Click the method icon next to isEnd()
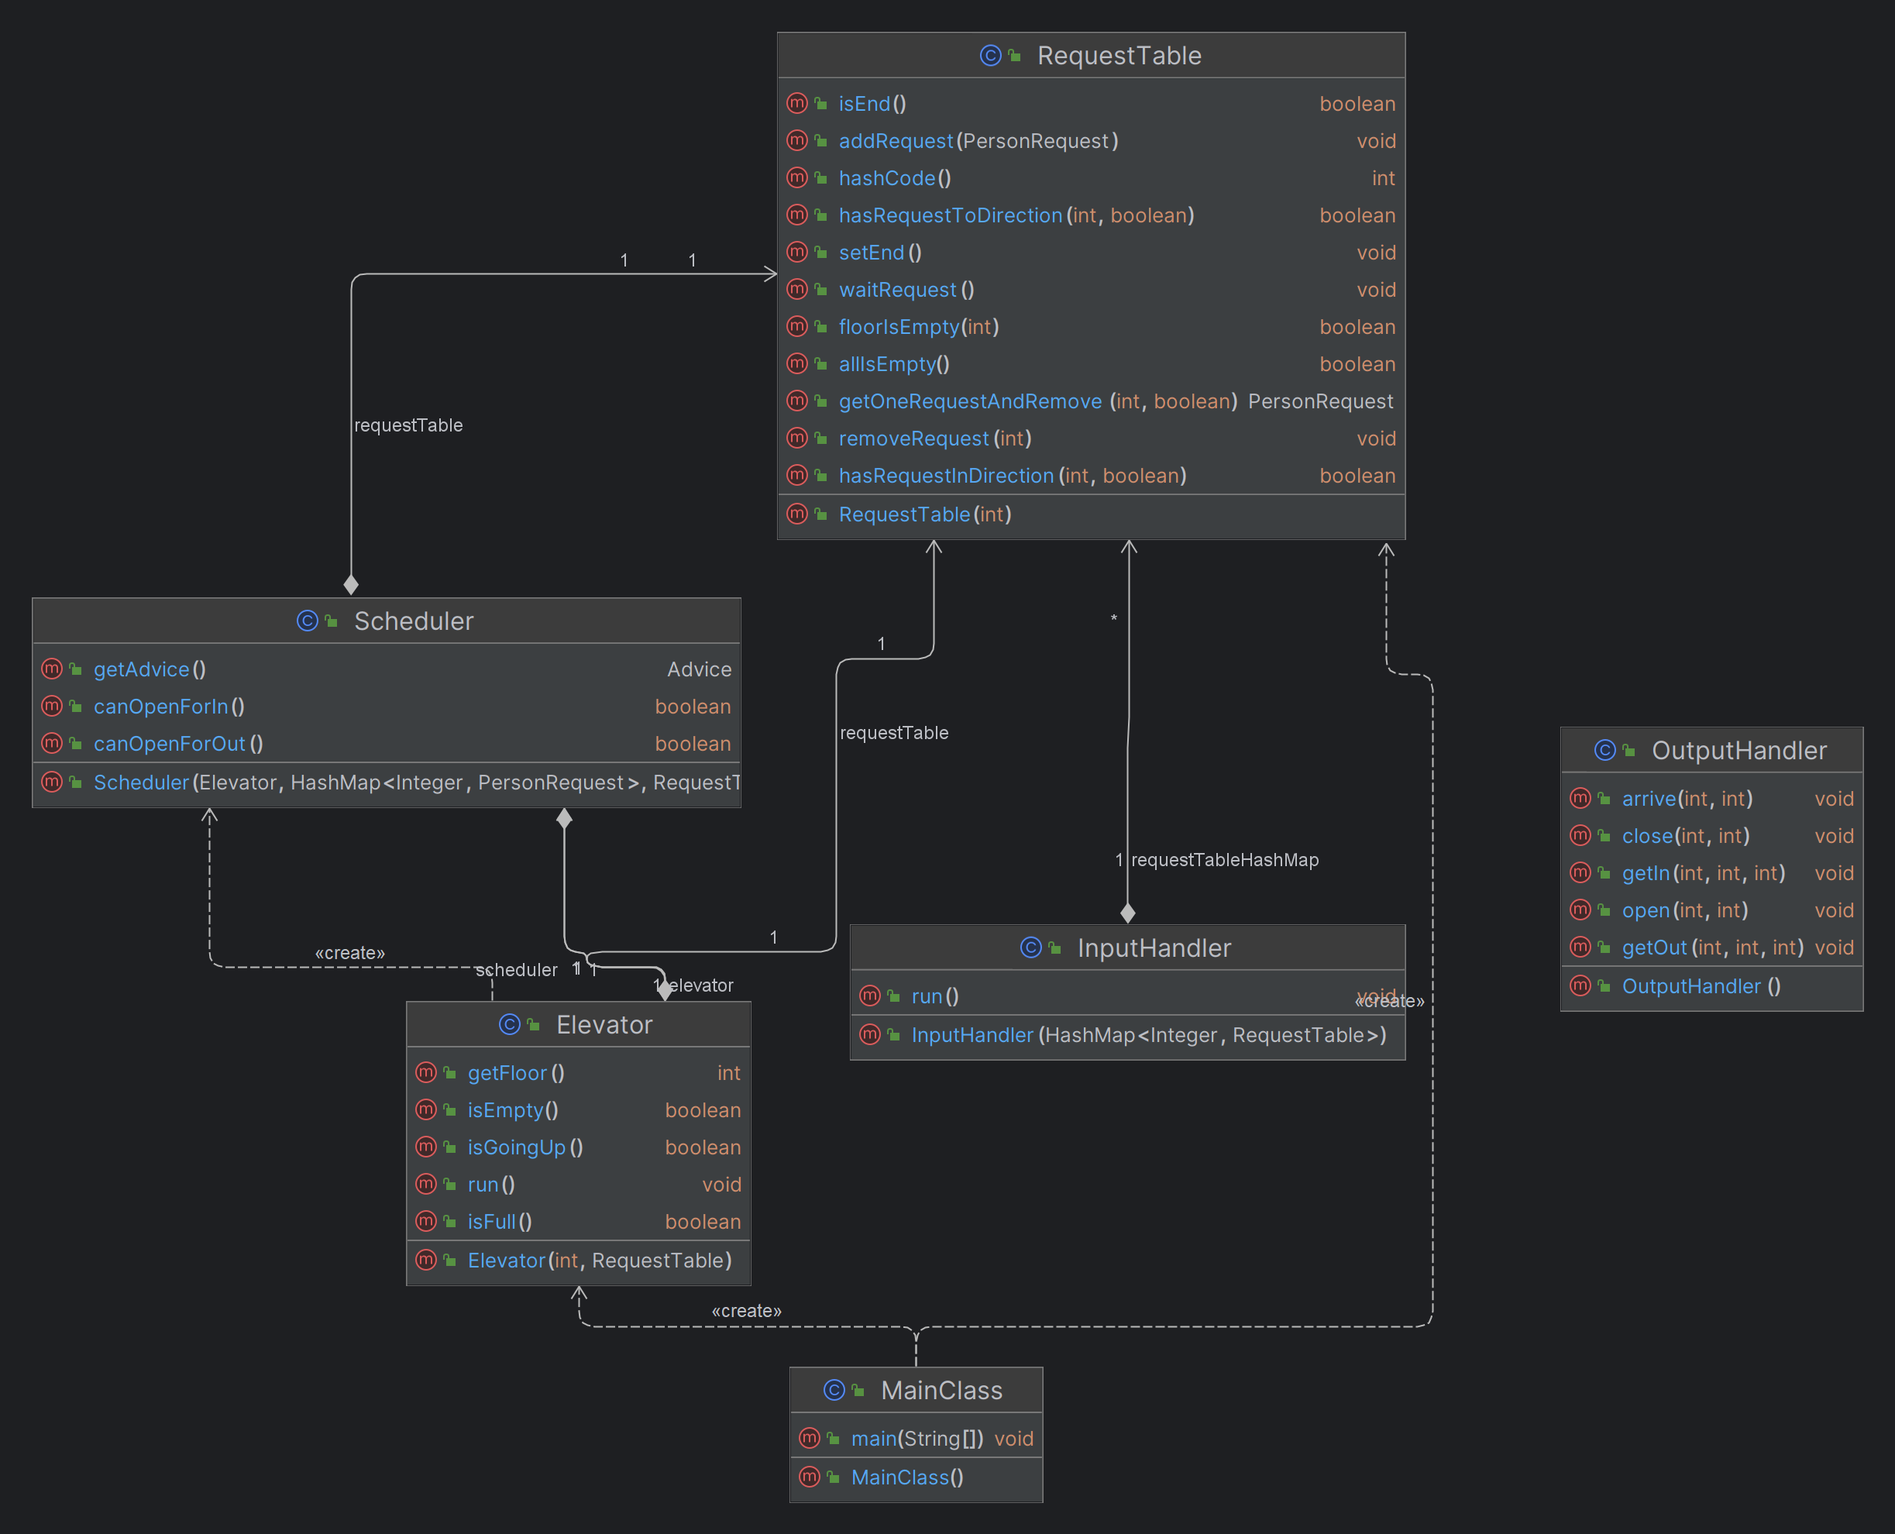 (797, 103)
